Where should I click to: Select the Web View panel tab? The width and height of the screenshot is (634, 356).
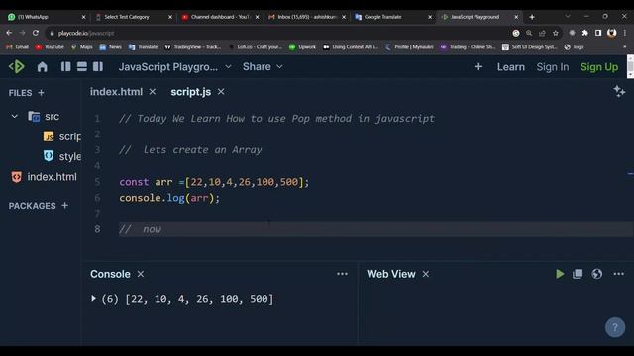click(391, 274)
